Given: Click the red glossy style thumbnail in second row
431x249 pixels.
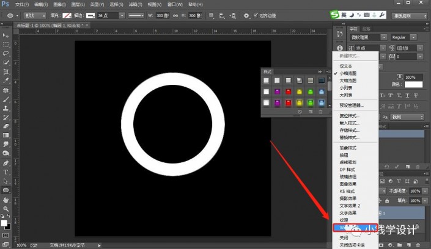Looking at the screenshot, I should point(289,92).
